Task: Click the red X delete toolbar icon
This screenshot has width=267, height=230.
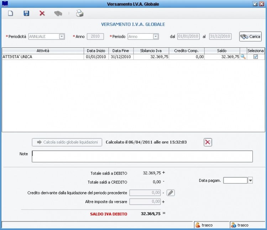Action: coord(42,14)
